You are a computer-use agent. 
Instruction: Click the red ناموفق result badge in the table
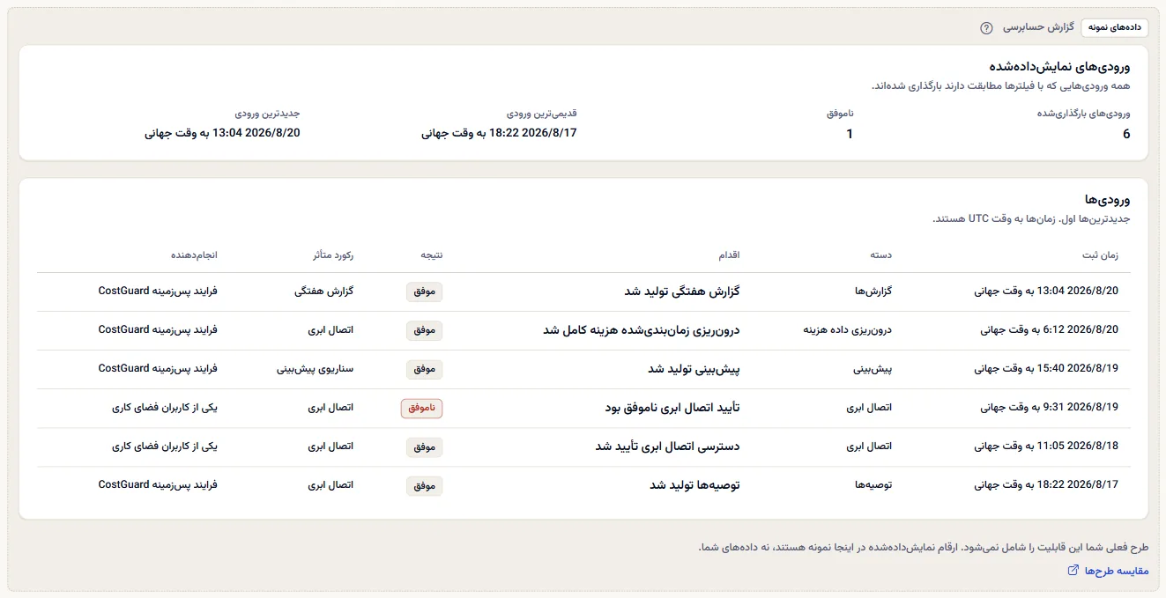[422, 408]
